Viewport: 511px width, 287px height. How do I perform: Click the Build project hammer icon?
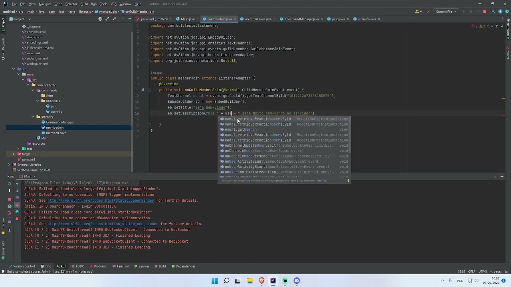pos(428,12)
